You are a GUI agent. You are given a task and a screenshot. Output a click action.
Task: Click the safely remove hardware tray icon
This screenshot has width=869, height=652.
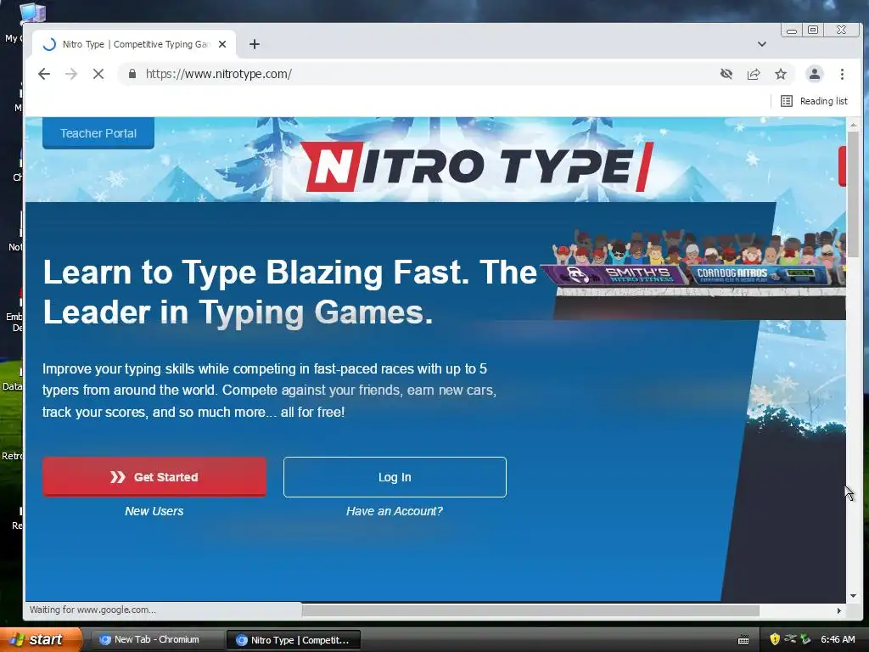[806, 639]
